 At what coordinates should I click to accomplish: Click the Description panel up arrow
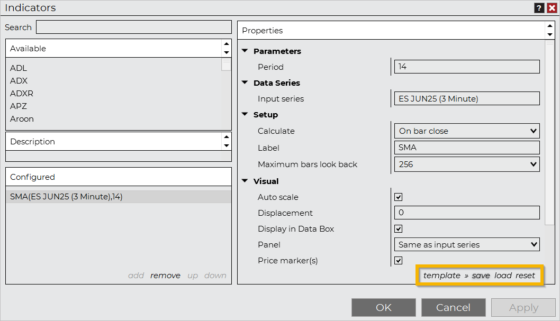click(227, 137)
